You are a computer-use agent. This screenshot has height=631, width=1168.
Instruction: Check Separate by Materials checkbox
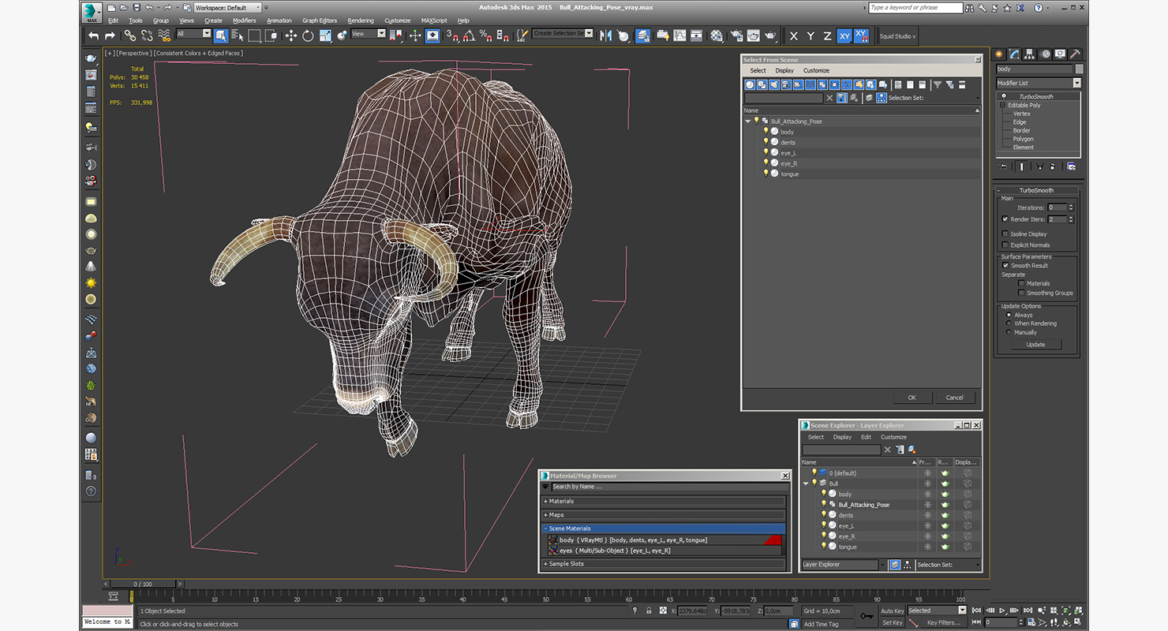point(1021,283)
